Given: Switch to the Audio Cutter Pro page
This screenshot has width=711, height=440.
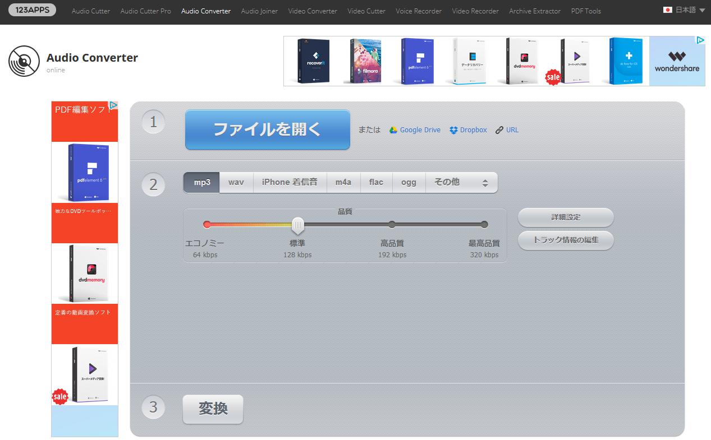Looking at the screenshot, I should click(145, 11).
